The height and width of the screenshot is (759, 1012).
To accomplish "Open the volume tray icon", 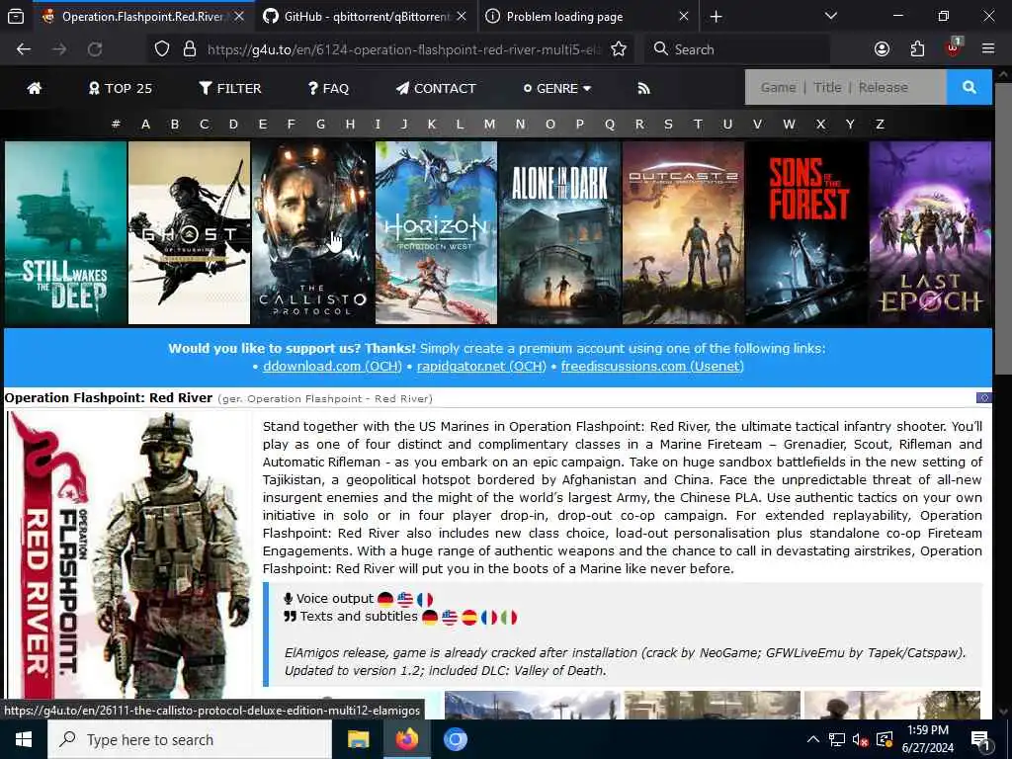I will tap(860, 739).
